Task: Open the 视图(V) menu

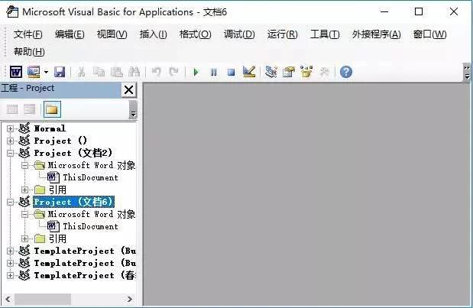Action: (x=112, y=34)
